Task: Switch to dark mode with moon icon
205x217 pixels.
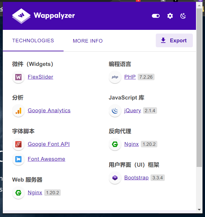Action: [183, 16]
